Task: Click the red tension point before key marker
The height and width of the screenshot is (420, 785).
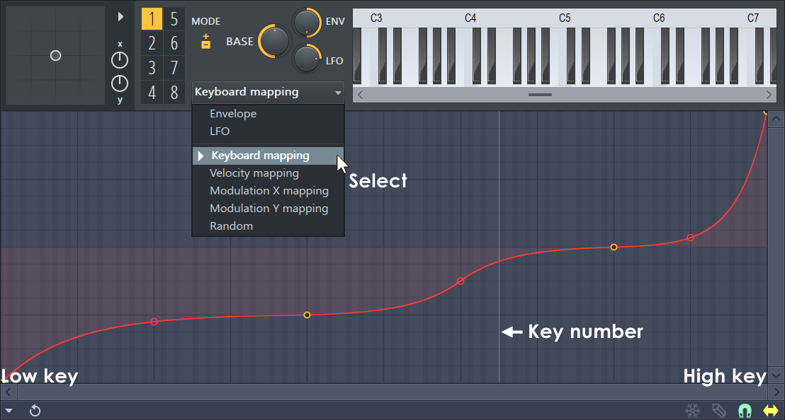Action: point(461,281)
